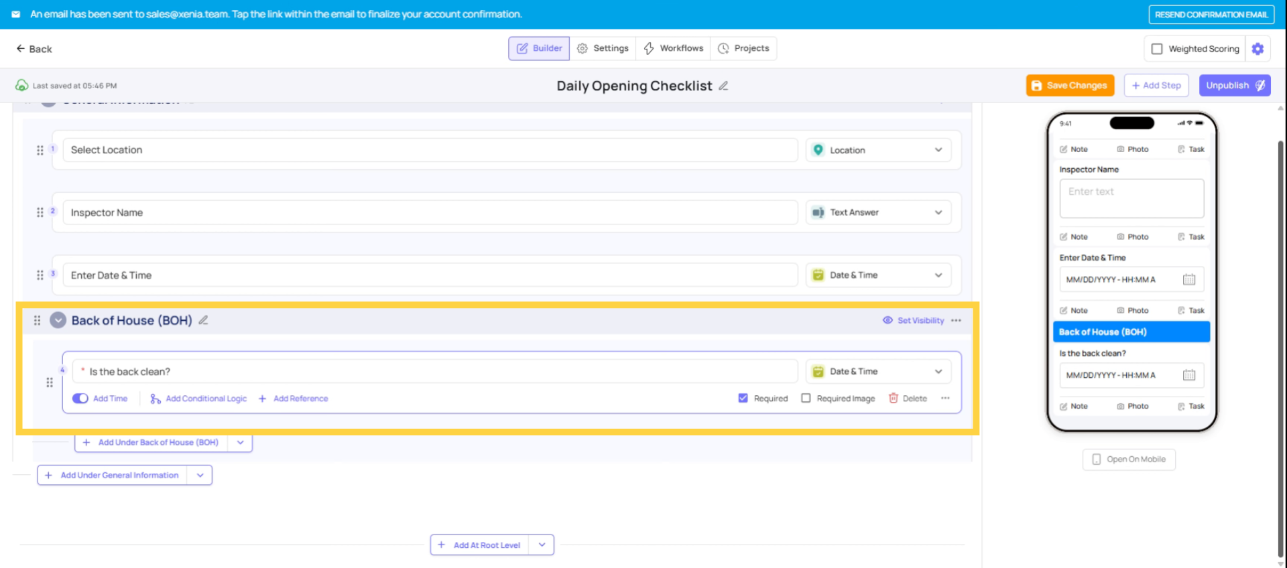Click Resend Confirmation Email button
The height and width of the screenshot is (568, 1287).
tap(1211, 14)
